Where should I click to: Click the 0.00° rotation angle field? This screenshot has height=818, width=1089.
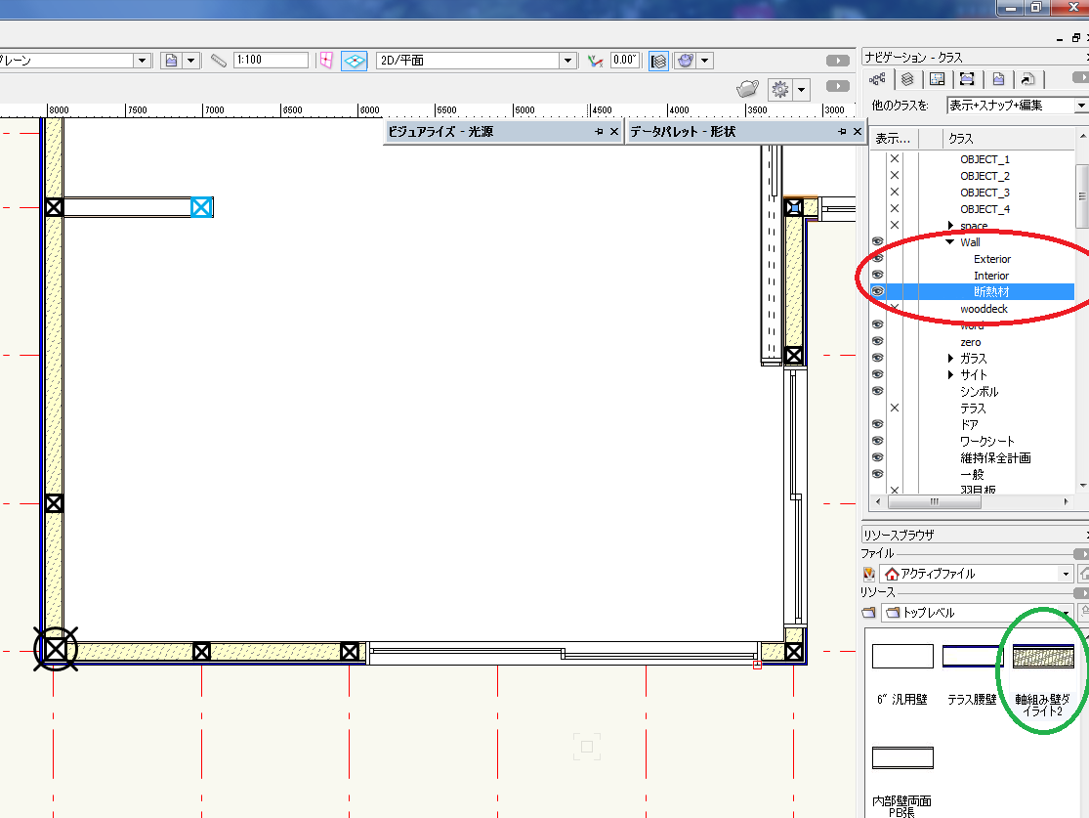click(624, 61)
